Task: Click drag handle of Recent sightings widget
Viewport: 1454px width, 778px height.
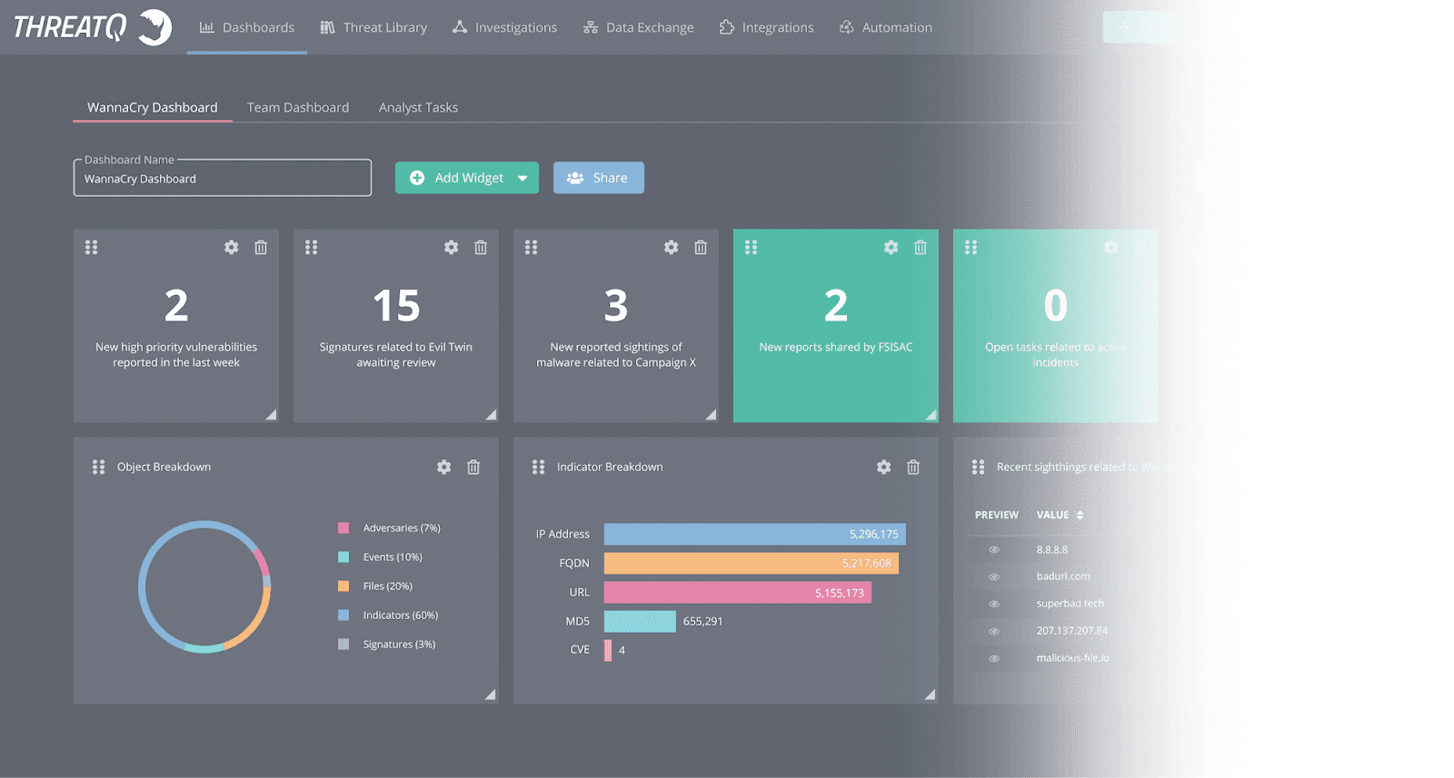Action: 979,467
